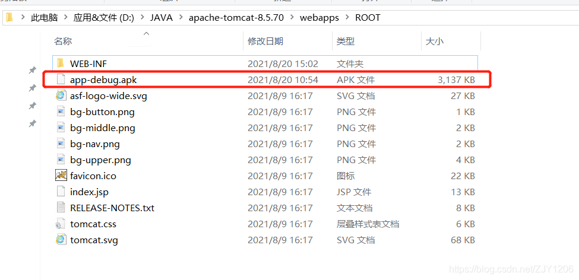Click date 2021/8/20 15:02 of WEB-INF

pyautogui.click(x=283, y=64)
